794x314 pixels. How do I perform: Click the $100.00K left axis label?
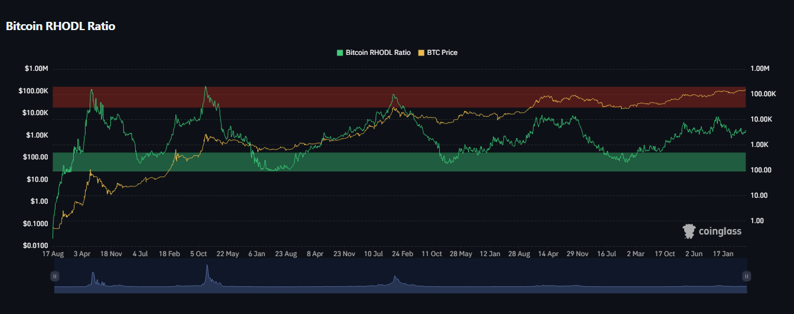pos(34,91)
